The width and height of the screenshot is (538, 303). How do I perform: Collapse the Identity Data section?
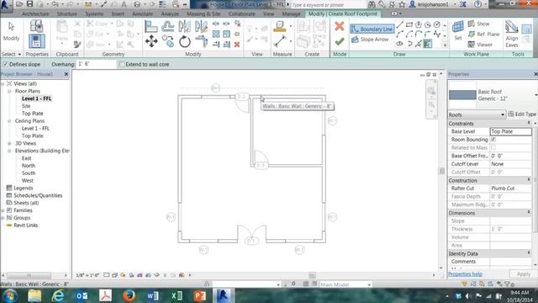click(529, 253)
